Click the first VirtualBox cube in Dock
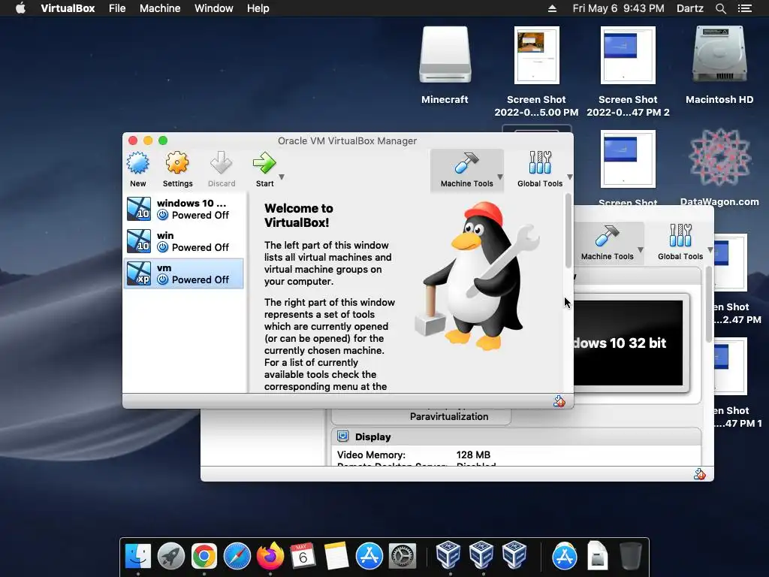 click(x=448, y=555)
